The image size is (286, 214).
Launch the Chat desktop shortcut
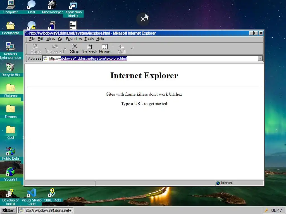31,7
